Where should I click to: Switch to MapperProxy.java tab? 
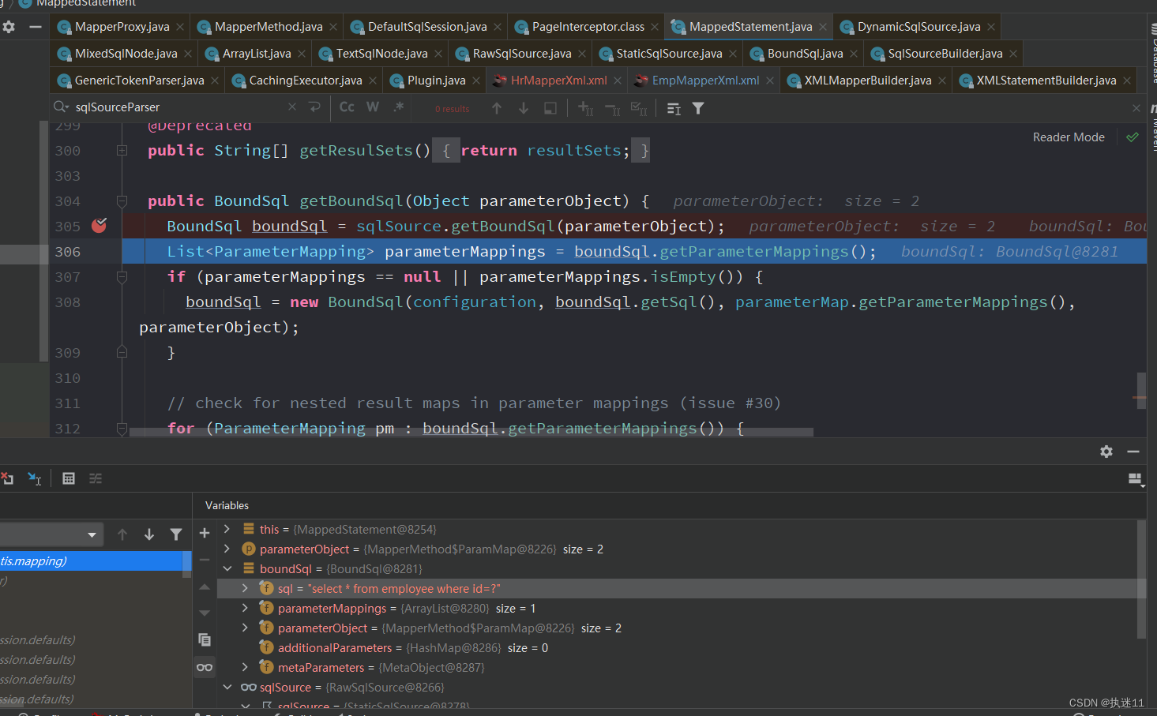point(122,27)
